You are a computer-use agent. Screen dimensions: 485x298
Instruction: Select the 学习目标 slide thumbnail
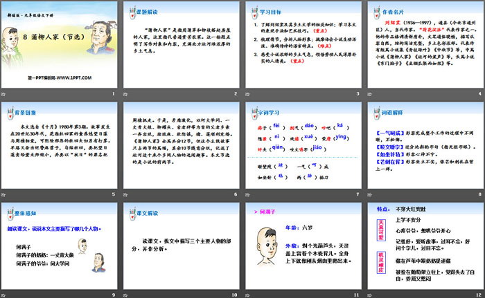click(x=303, y=44)
